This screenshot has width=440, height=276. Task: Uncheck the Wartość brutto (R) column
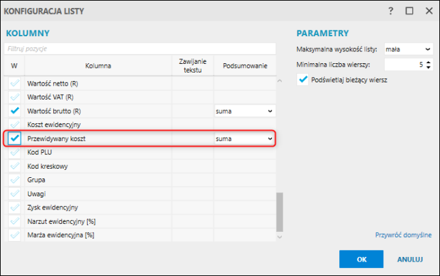pyautogui.click(x=14, y=111)
